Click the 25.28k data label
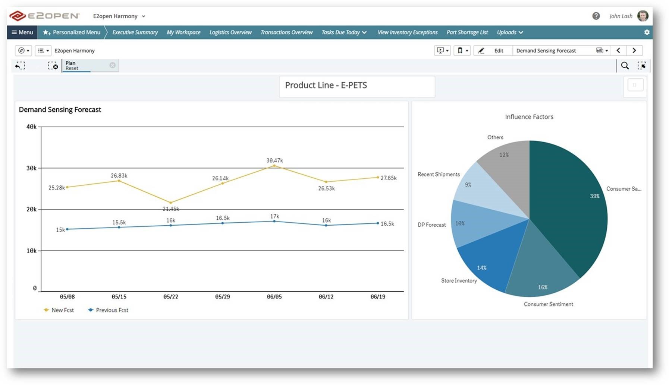Image resolution: width=669 pixels, height=385 pixels. point(57,188)
